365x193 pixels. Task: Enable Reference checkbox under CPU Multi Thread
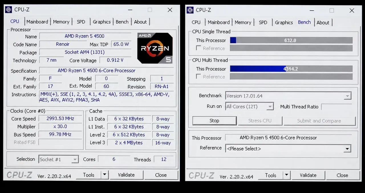tap(198, 77)
